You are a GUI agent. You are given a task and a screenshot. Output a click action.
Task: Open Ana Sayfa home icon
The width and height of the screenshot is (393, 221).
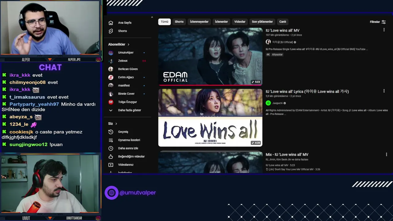click(x=111, y=23)
